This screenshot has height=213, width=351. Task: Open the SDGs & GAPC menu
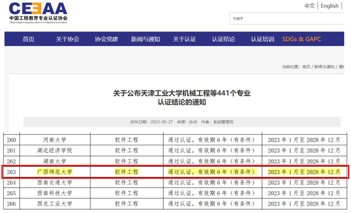click(301, 39)
